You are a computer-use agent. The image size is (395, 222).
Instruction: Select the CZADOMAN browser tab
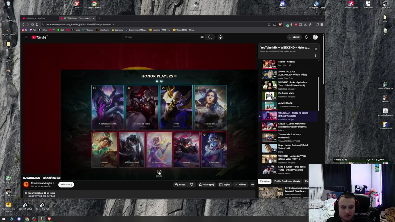(77, 18)
